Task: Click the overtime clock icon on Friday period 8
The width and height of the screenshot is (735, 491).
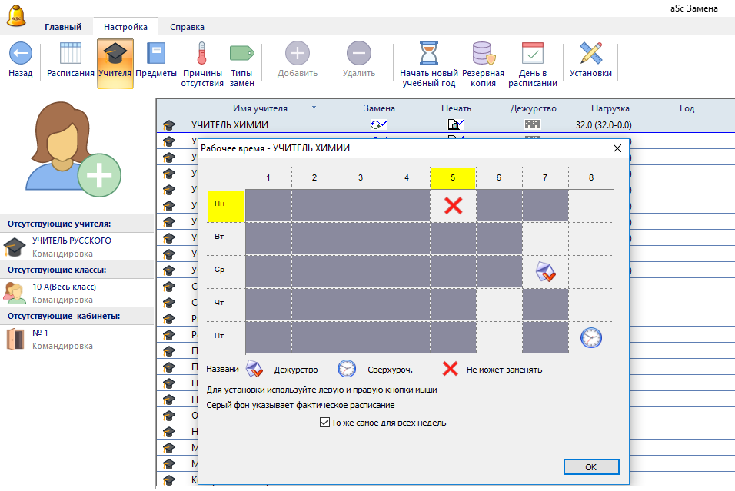Action: pyautogui.click(x=591, y=338)
